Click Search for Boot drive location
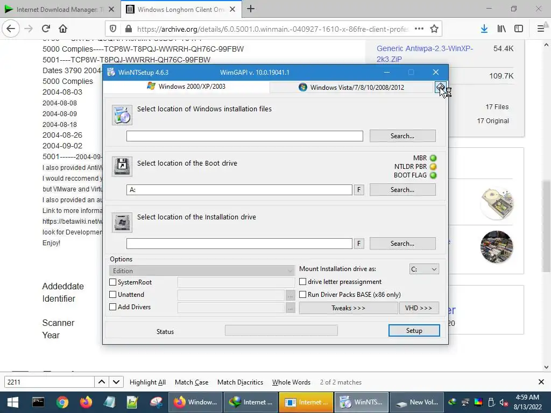551x413 pixels. click(402, 190)
